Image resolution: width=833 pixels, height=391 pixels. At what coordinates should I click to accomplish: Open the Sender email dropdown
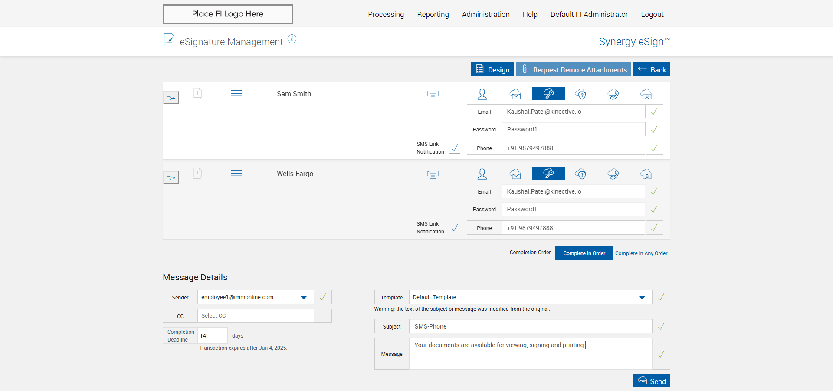pyautogui.click(x=304, y=297)
